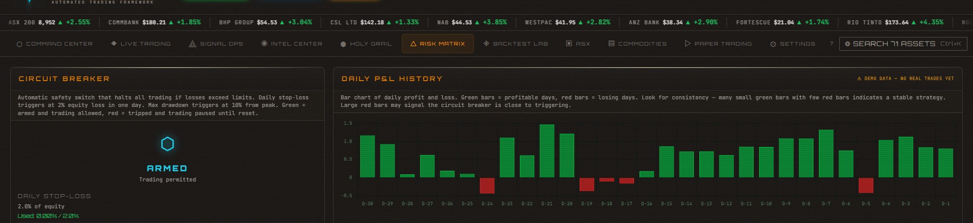Click the Settings gear icon
Screen dimensions: 973x223
773,45
